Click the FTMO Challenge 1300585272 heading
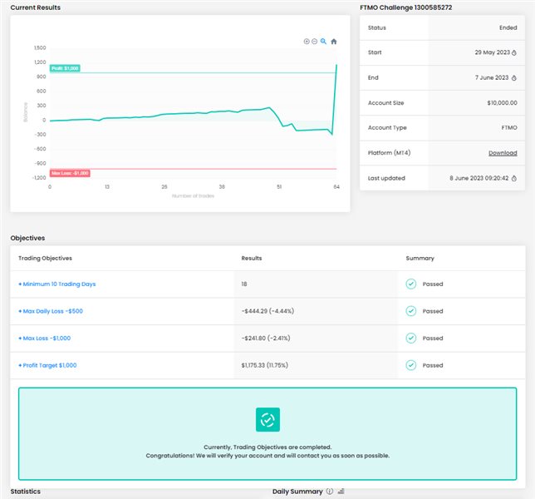This screenshot has width=535, height=499. coord(405,7)
